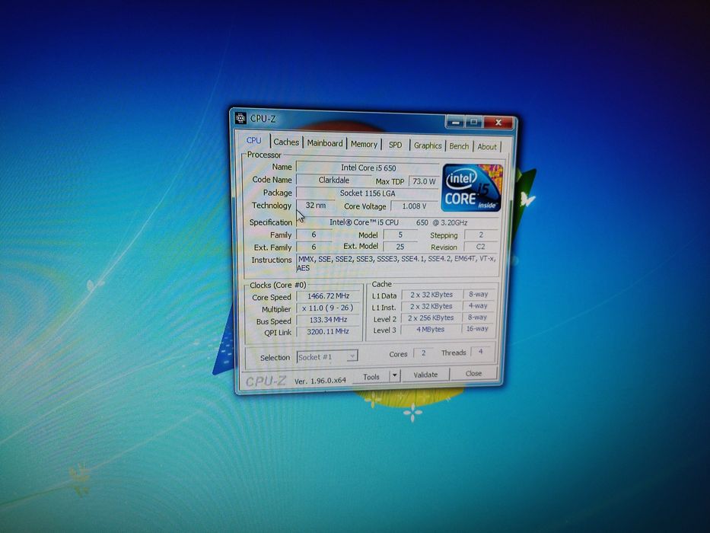Click the L1 Data '8-way' value

pos(478,294)
